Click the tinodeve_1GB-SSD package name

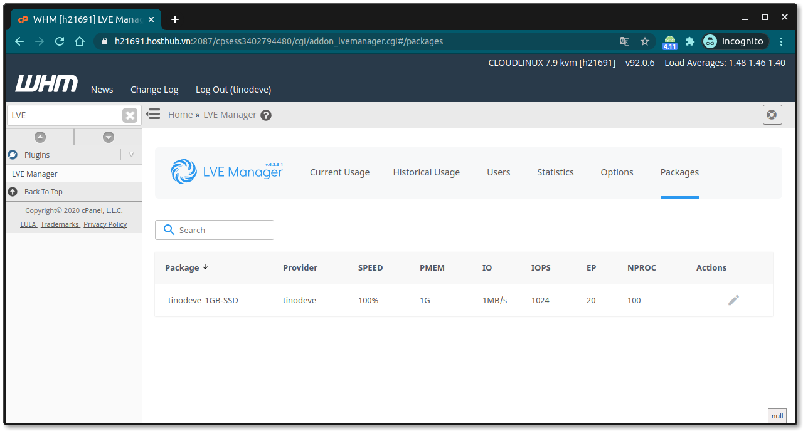[203, 300]
